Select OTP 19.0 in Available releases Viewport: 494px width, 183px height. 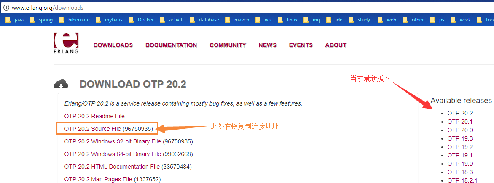tap(460, 164)
